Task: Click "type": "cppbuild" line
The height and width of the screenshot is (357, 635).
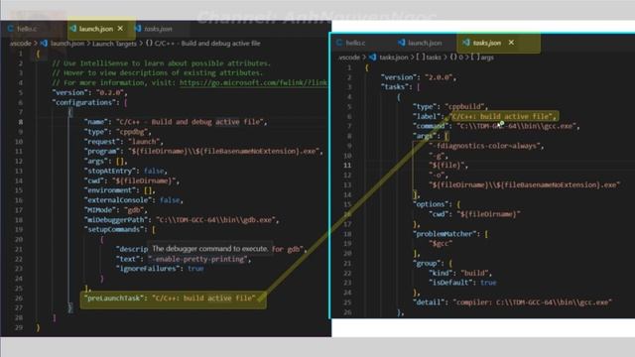Action: click(x=449, y=106)
